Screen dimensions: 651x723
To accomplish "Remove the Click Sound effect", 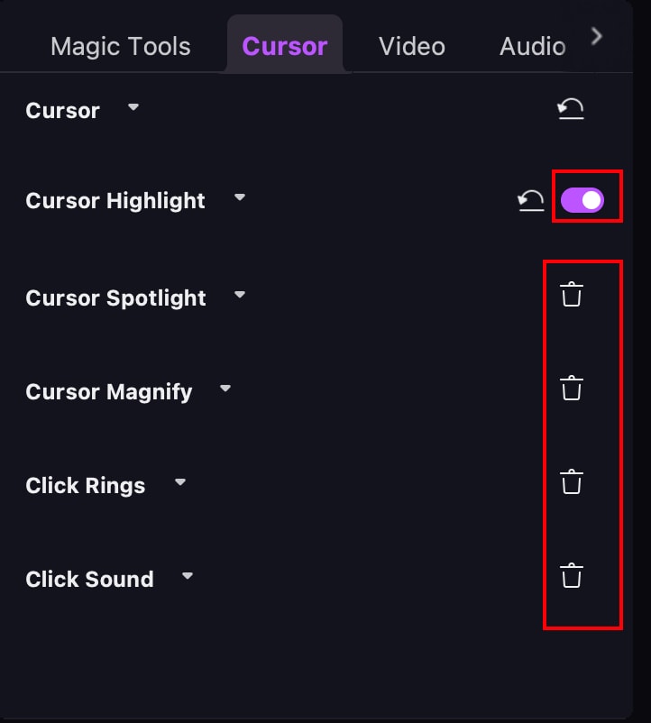I will (x=571, y=575).
